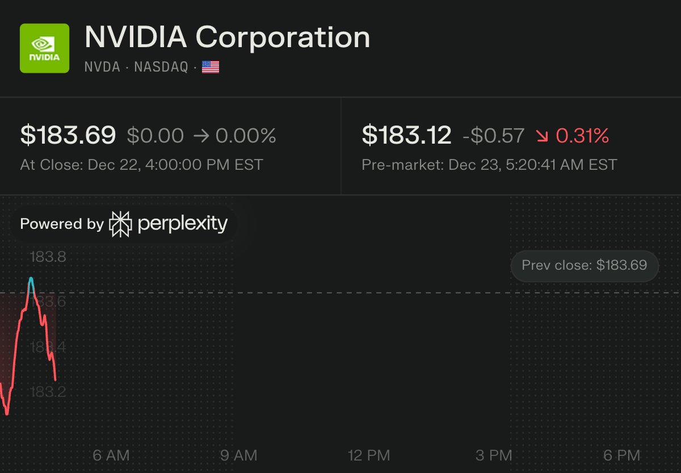681x473 pixels.
Task: Click the NVDA ticker symbol
Action: point(101,68)
